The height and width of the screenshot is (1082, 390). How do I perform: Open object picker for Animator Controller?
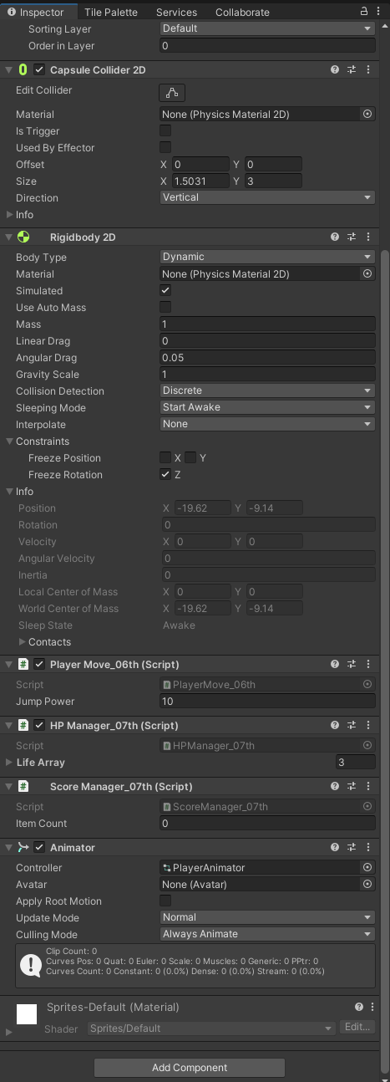[x=367, y=867]
